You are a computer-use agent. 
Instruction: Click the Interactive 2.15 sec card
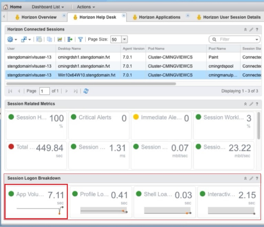tap(229, 202)
